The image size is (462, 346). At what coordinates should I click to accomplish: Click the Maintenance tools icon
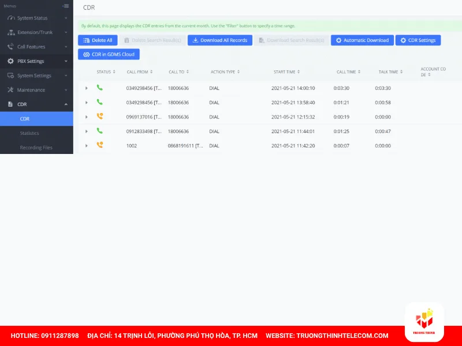coord(10,90)
